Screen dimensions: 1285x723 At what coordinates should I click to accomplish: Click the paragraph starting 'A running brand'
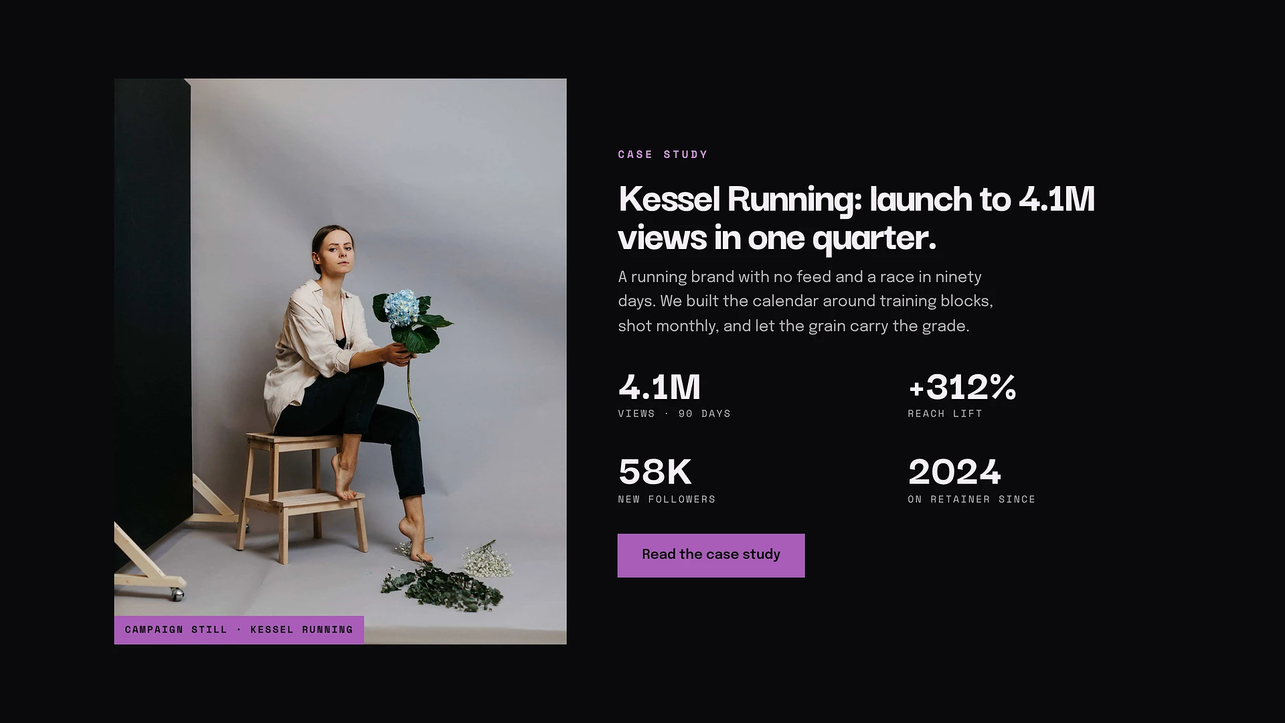(805, 301)
